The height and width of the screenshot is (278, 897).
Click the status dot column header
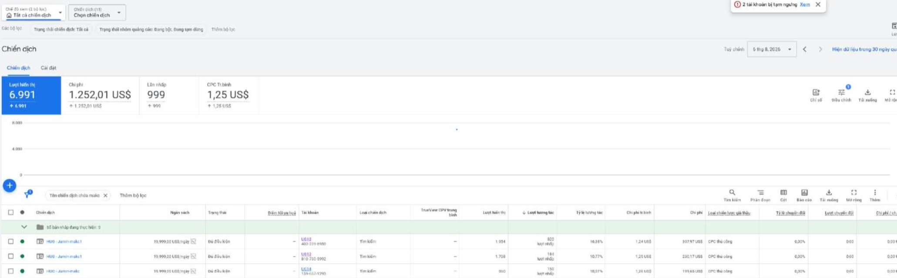click(x=22, y=212)
